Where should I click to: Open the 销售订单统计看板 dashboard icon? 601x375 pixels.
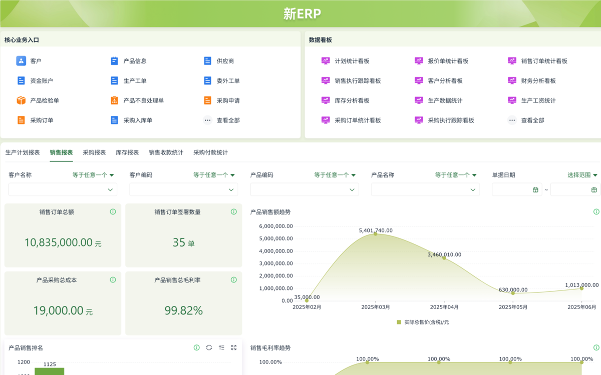512,61
